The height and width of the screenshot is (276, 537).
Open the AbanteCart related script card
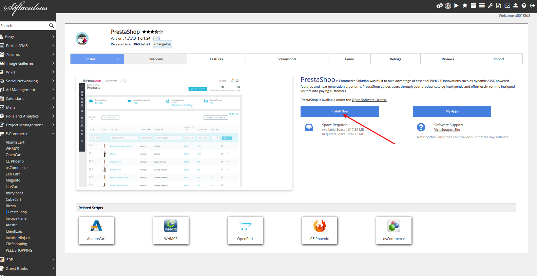[96, 230]
